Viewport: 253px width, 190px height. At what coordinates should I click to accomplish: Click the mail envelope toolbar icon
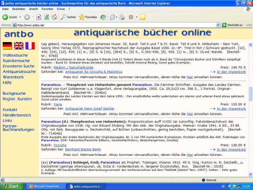point(112,17)
